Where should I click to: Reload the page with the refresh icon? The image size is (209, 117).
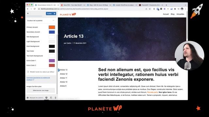click(x=35, y=9)
